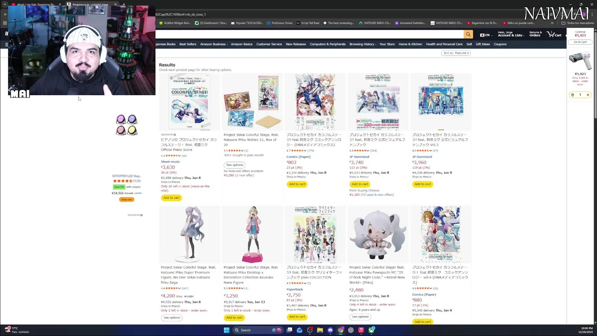Add ¥3,960 fan book Vol.3 to cart
597x336 pixels.
[x=423, y=184]
